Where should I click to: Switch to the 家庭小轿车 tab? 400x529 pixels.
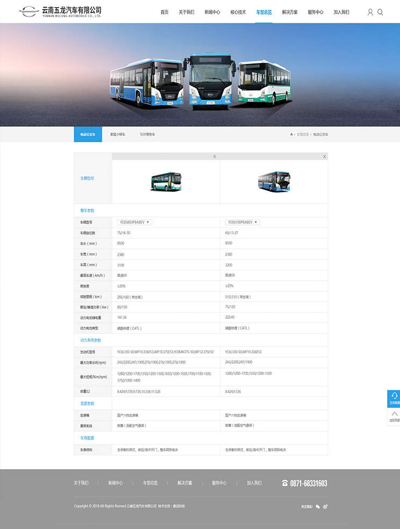[118, 134]
